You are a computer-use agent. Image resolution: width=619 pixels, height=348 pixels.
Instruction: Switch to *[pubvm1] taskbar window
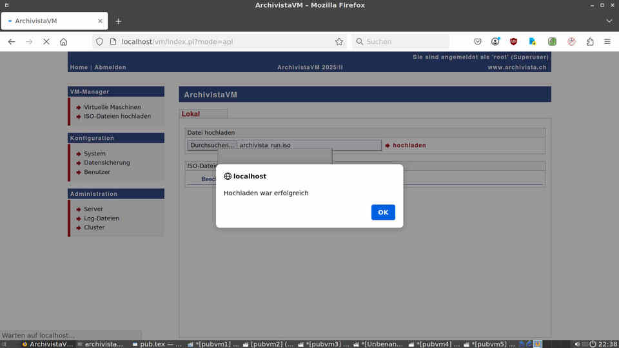click(213, 344)
